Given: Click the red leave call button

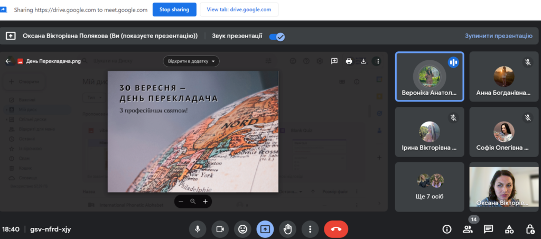Looking at the screenshot, I should click(x=336, y=229).
